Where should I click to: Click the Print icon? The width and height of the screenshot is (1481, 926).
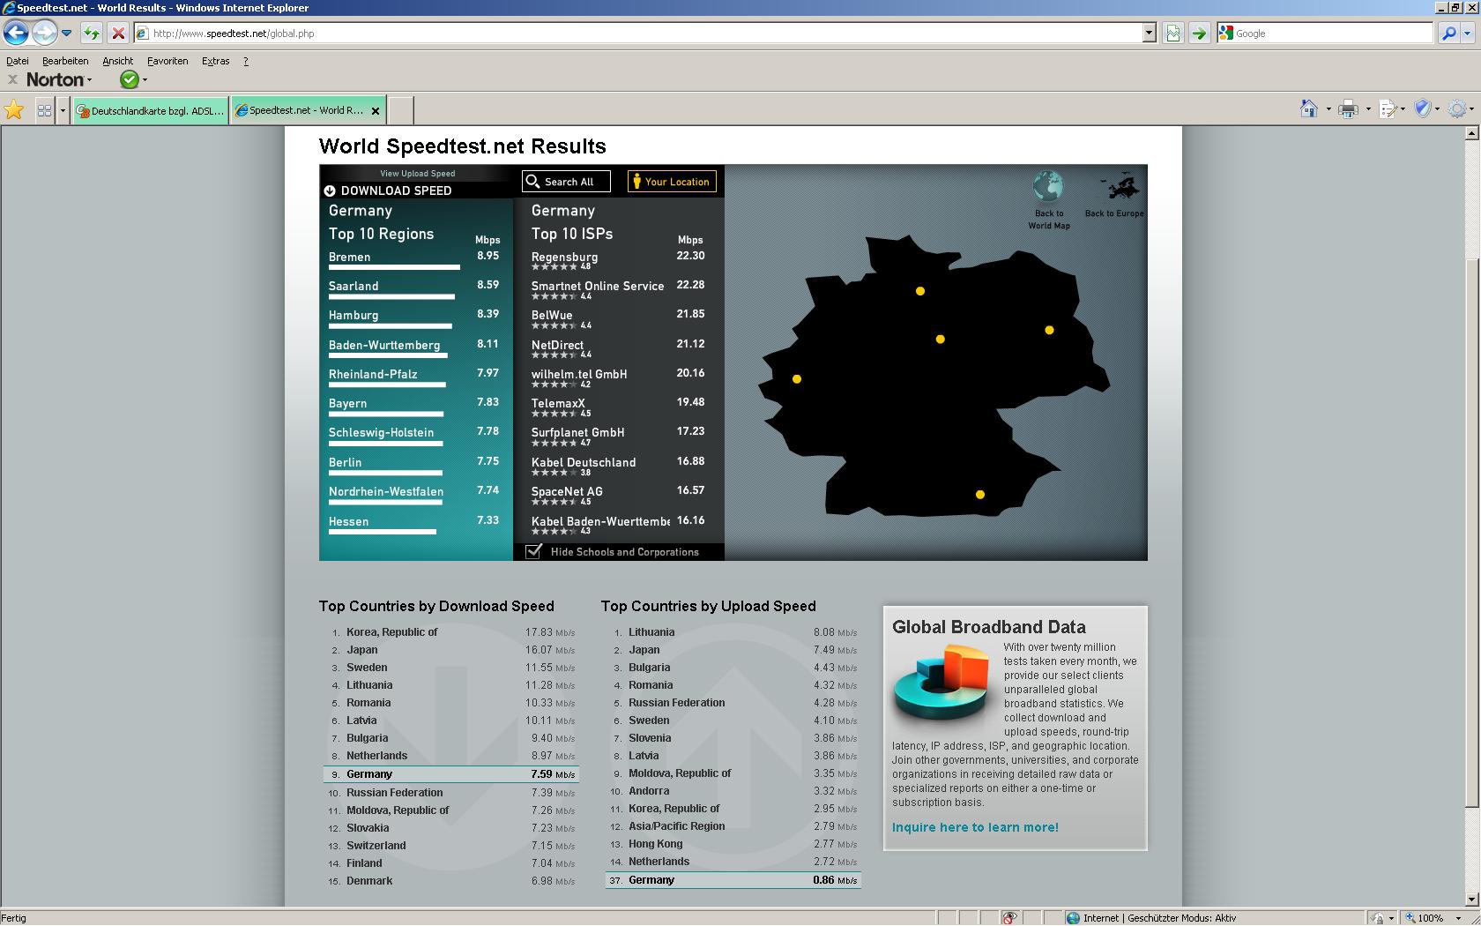point(1348,109)
